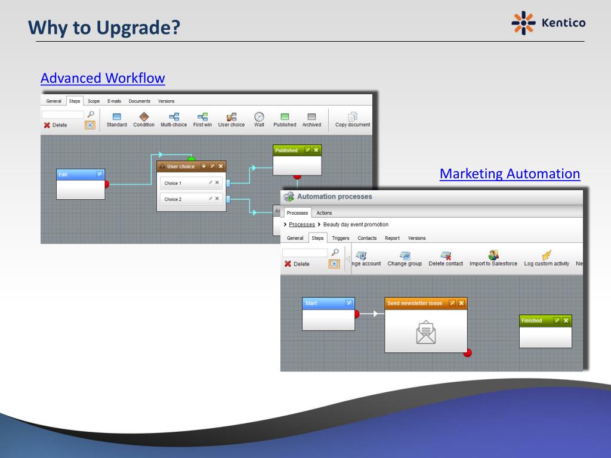Viewport: 611px width, 458px height.
Task: Select the Published step icon in toolbar
Action: tap(285, 116)
